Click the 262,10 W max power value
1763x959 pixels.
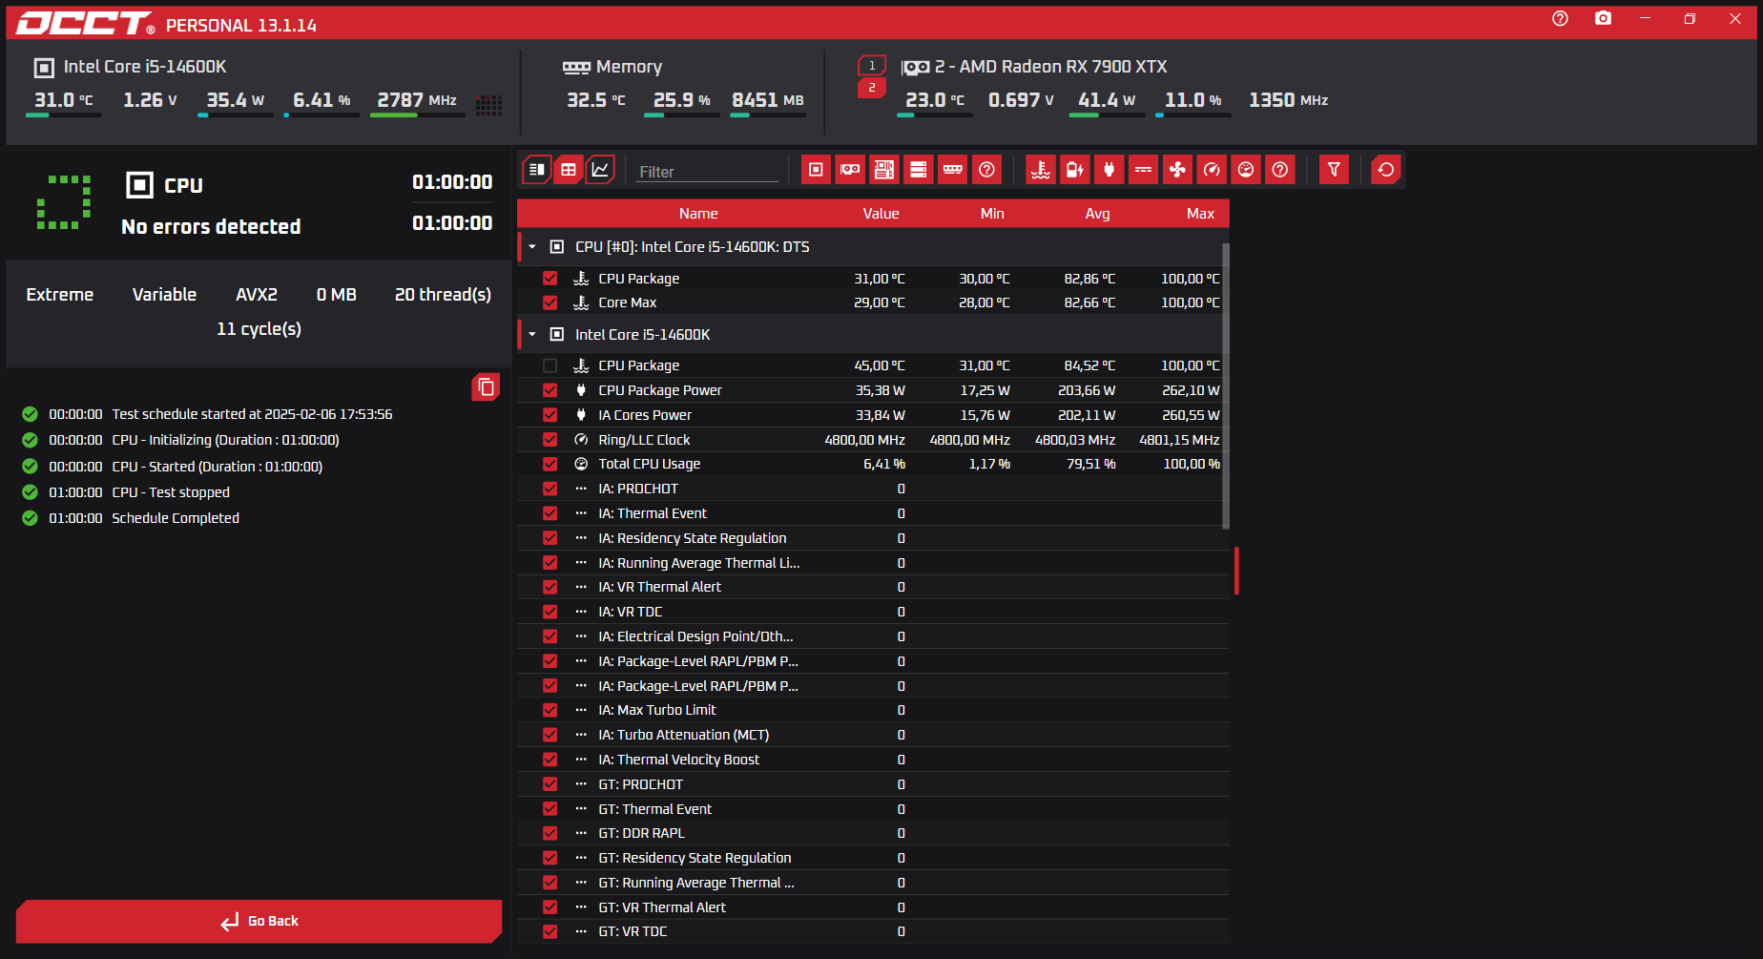coord(1191,390)
